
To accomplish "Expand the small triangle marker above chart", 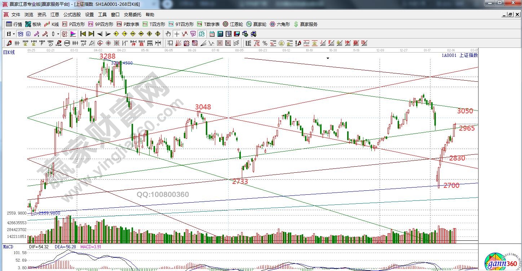I will pyautogui.click(x=328, y=58).
